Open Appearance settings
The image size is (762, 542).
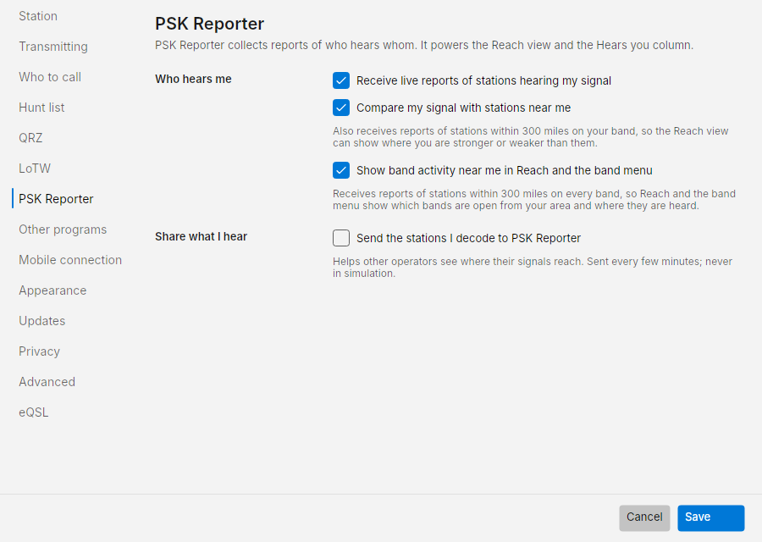click(52, 290)
